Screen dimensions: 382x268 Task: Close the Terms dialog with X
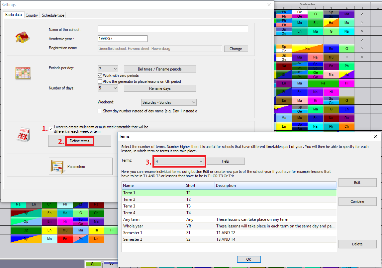[376, 136]
